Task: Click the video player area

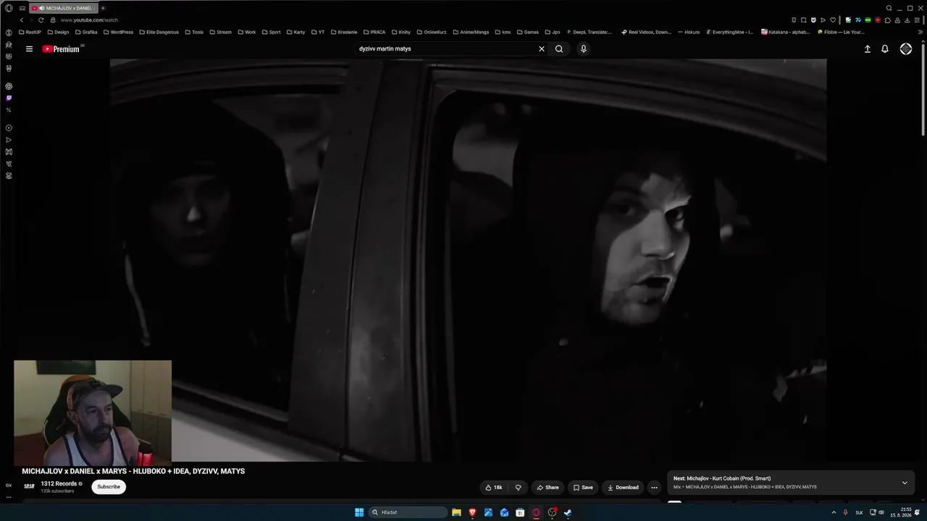Action: coord(468,260)
